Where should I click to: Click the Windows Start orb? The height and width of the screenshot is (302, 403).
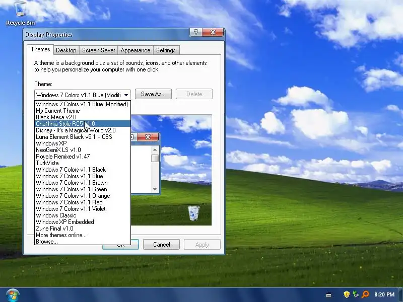[13, 295]
